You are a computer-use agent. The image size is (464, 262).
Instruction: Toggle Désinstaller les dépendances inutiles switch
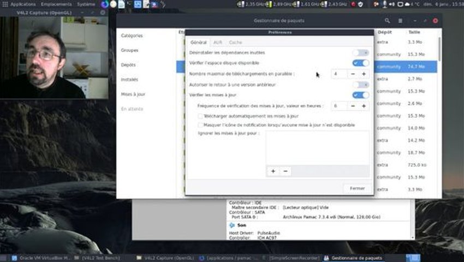360,53
